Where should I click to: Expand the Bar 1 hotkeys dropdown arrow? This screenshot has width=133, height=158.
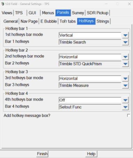point(125,42)
